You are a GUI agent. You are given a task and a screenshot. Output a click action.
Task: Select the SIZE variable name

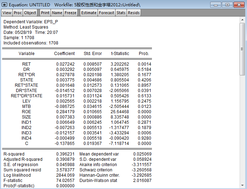(x=27, y=117)
